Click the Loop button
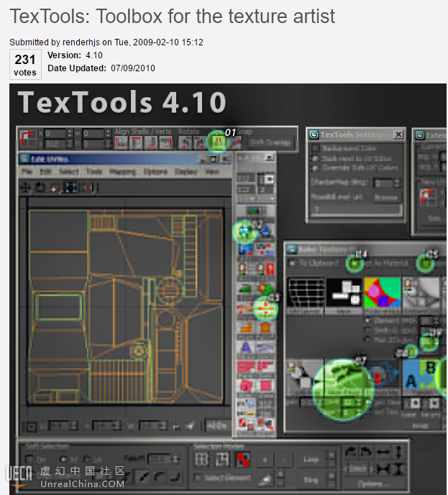The width and height of the screenshot is (448, 495). tap(311, 459)
